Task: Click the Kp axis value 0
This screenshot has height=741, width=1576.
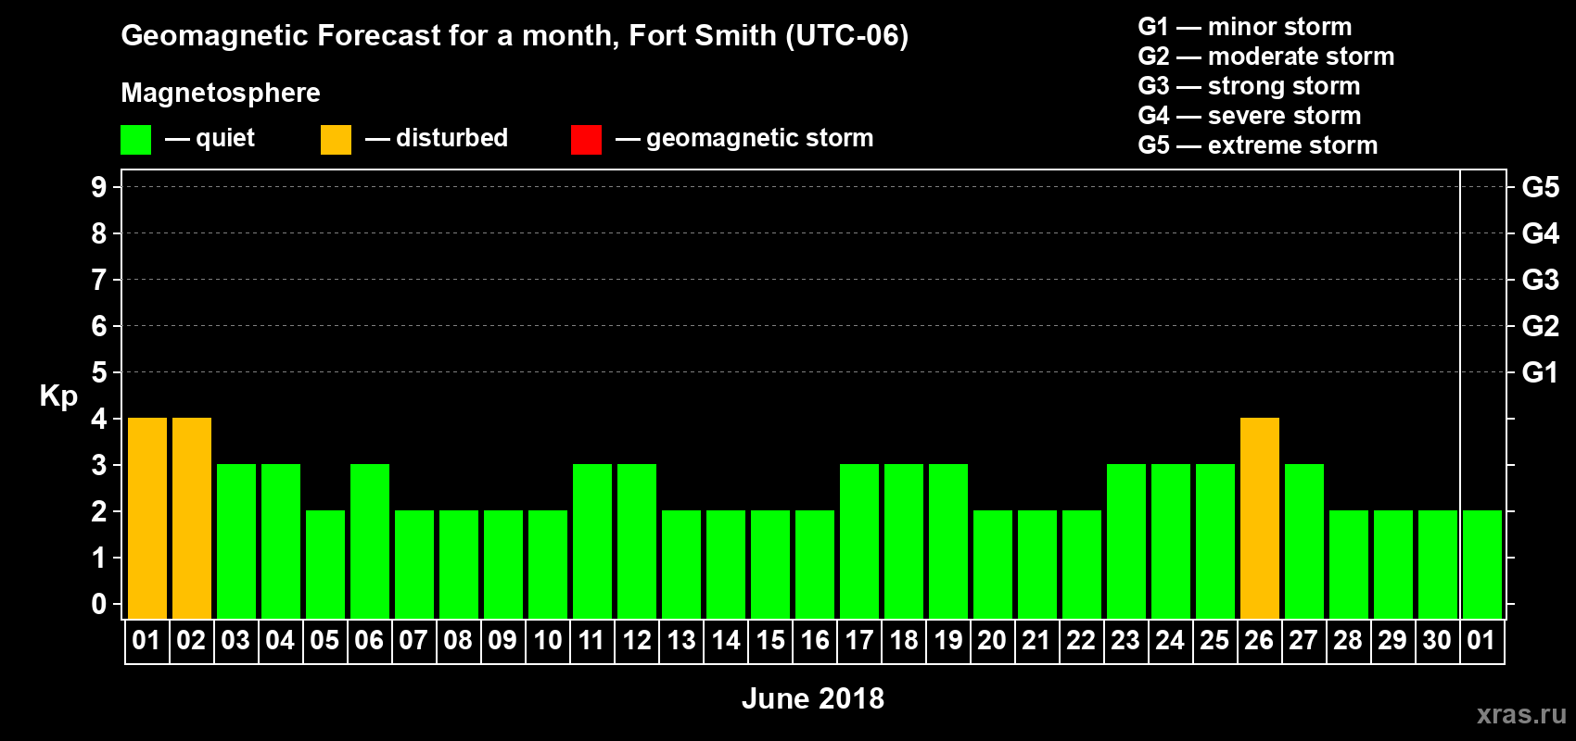Action: pos(99,604)
